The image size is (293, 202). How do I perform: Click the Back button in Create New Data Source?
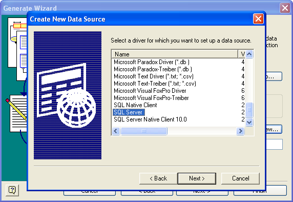click(158, 178)
